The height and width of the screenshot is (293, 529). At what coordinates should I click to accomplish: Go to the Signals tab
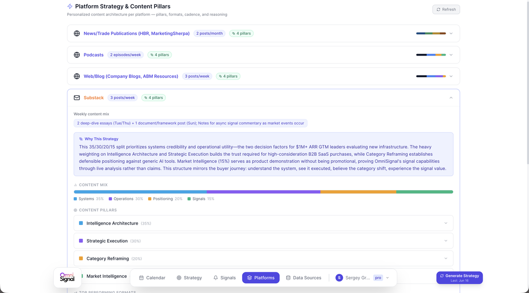pos(225,278)
